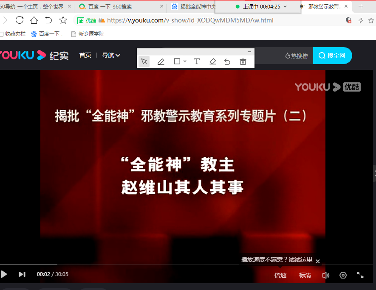
Task: Expand the 上课中 timer dropdown
Action: 285,6
